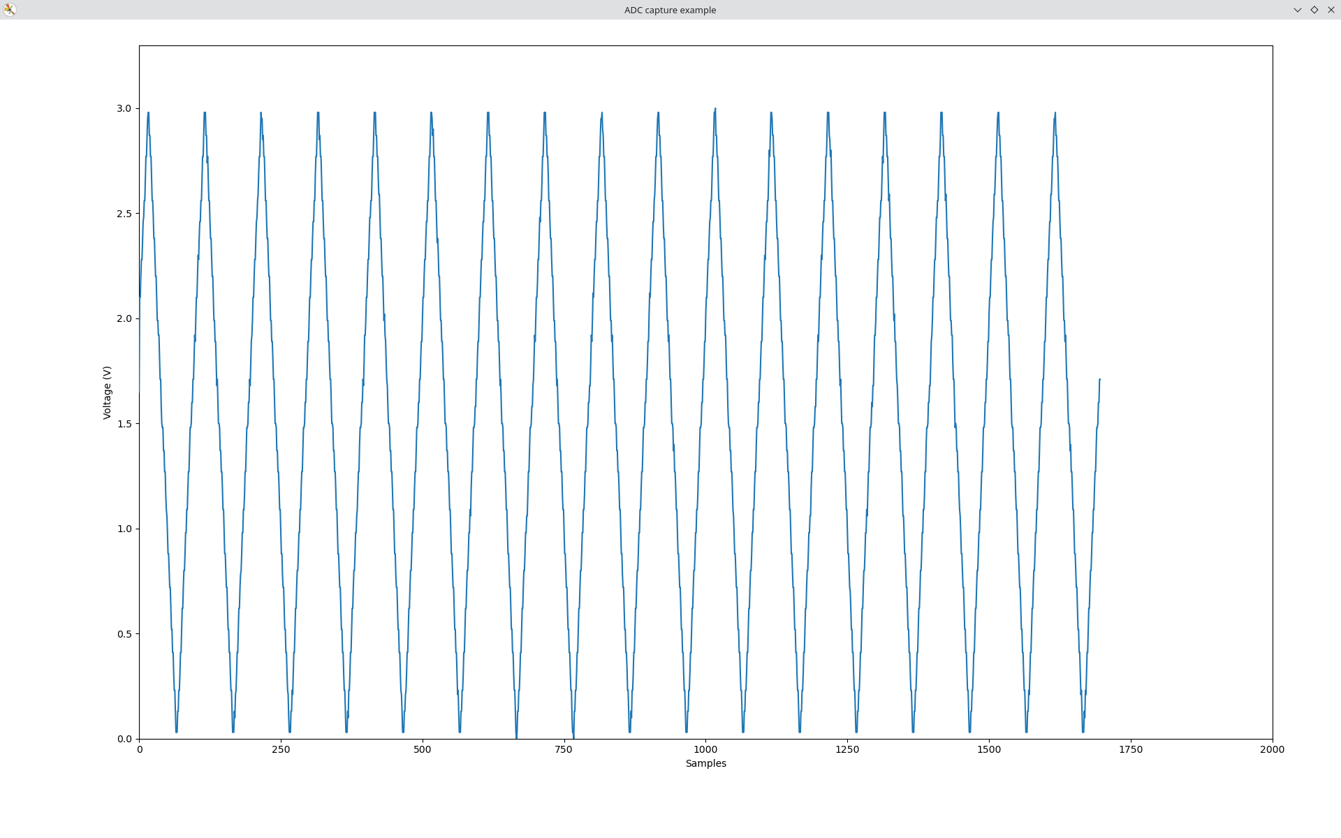
Task: Click the y-axis tick label '1.5'
Action: click(124, 424)
